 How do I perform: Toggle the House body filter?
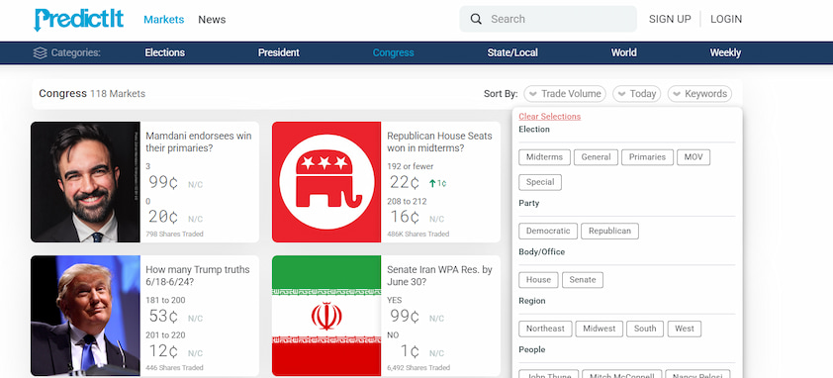click(539, 280)
